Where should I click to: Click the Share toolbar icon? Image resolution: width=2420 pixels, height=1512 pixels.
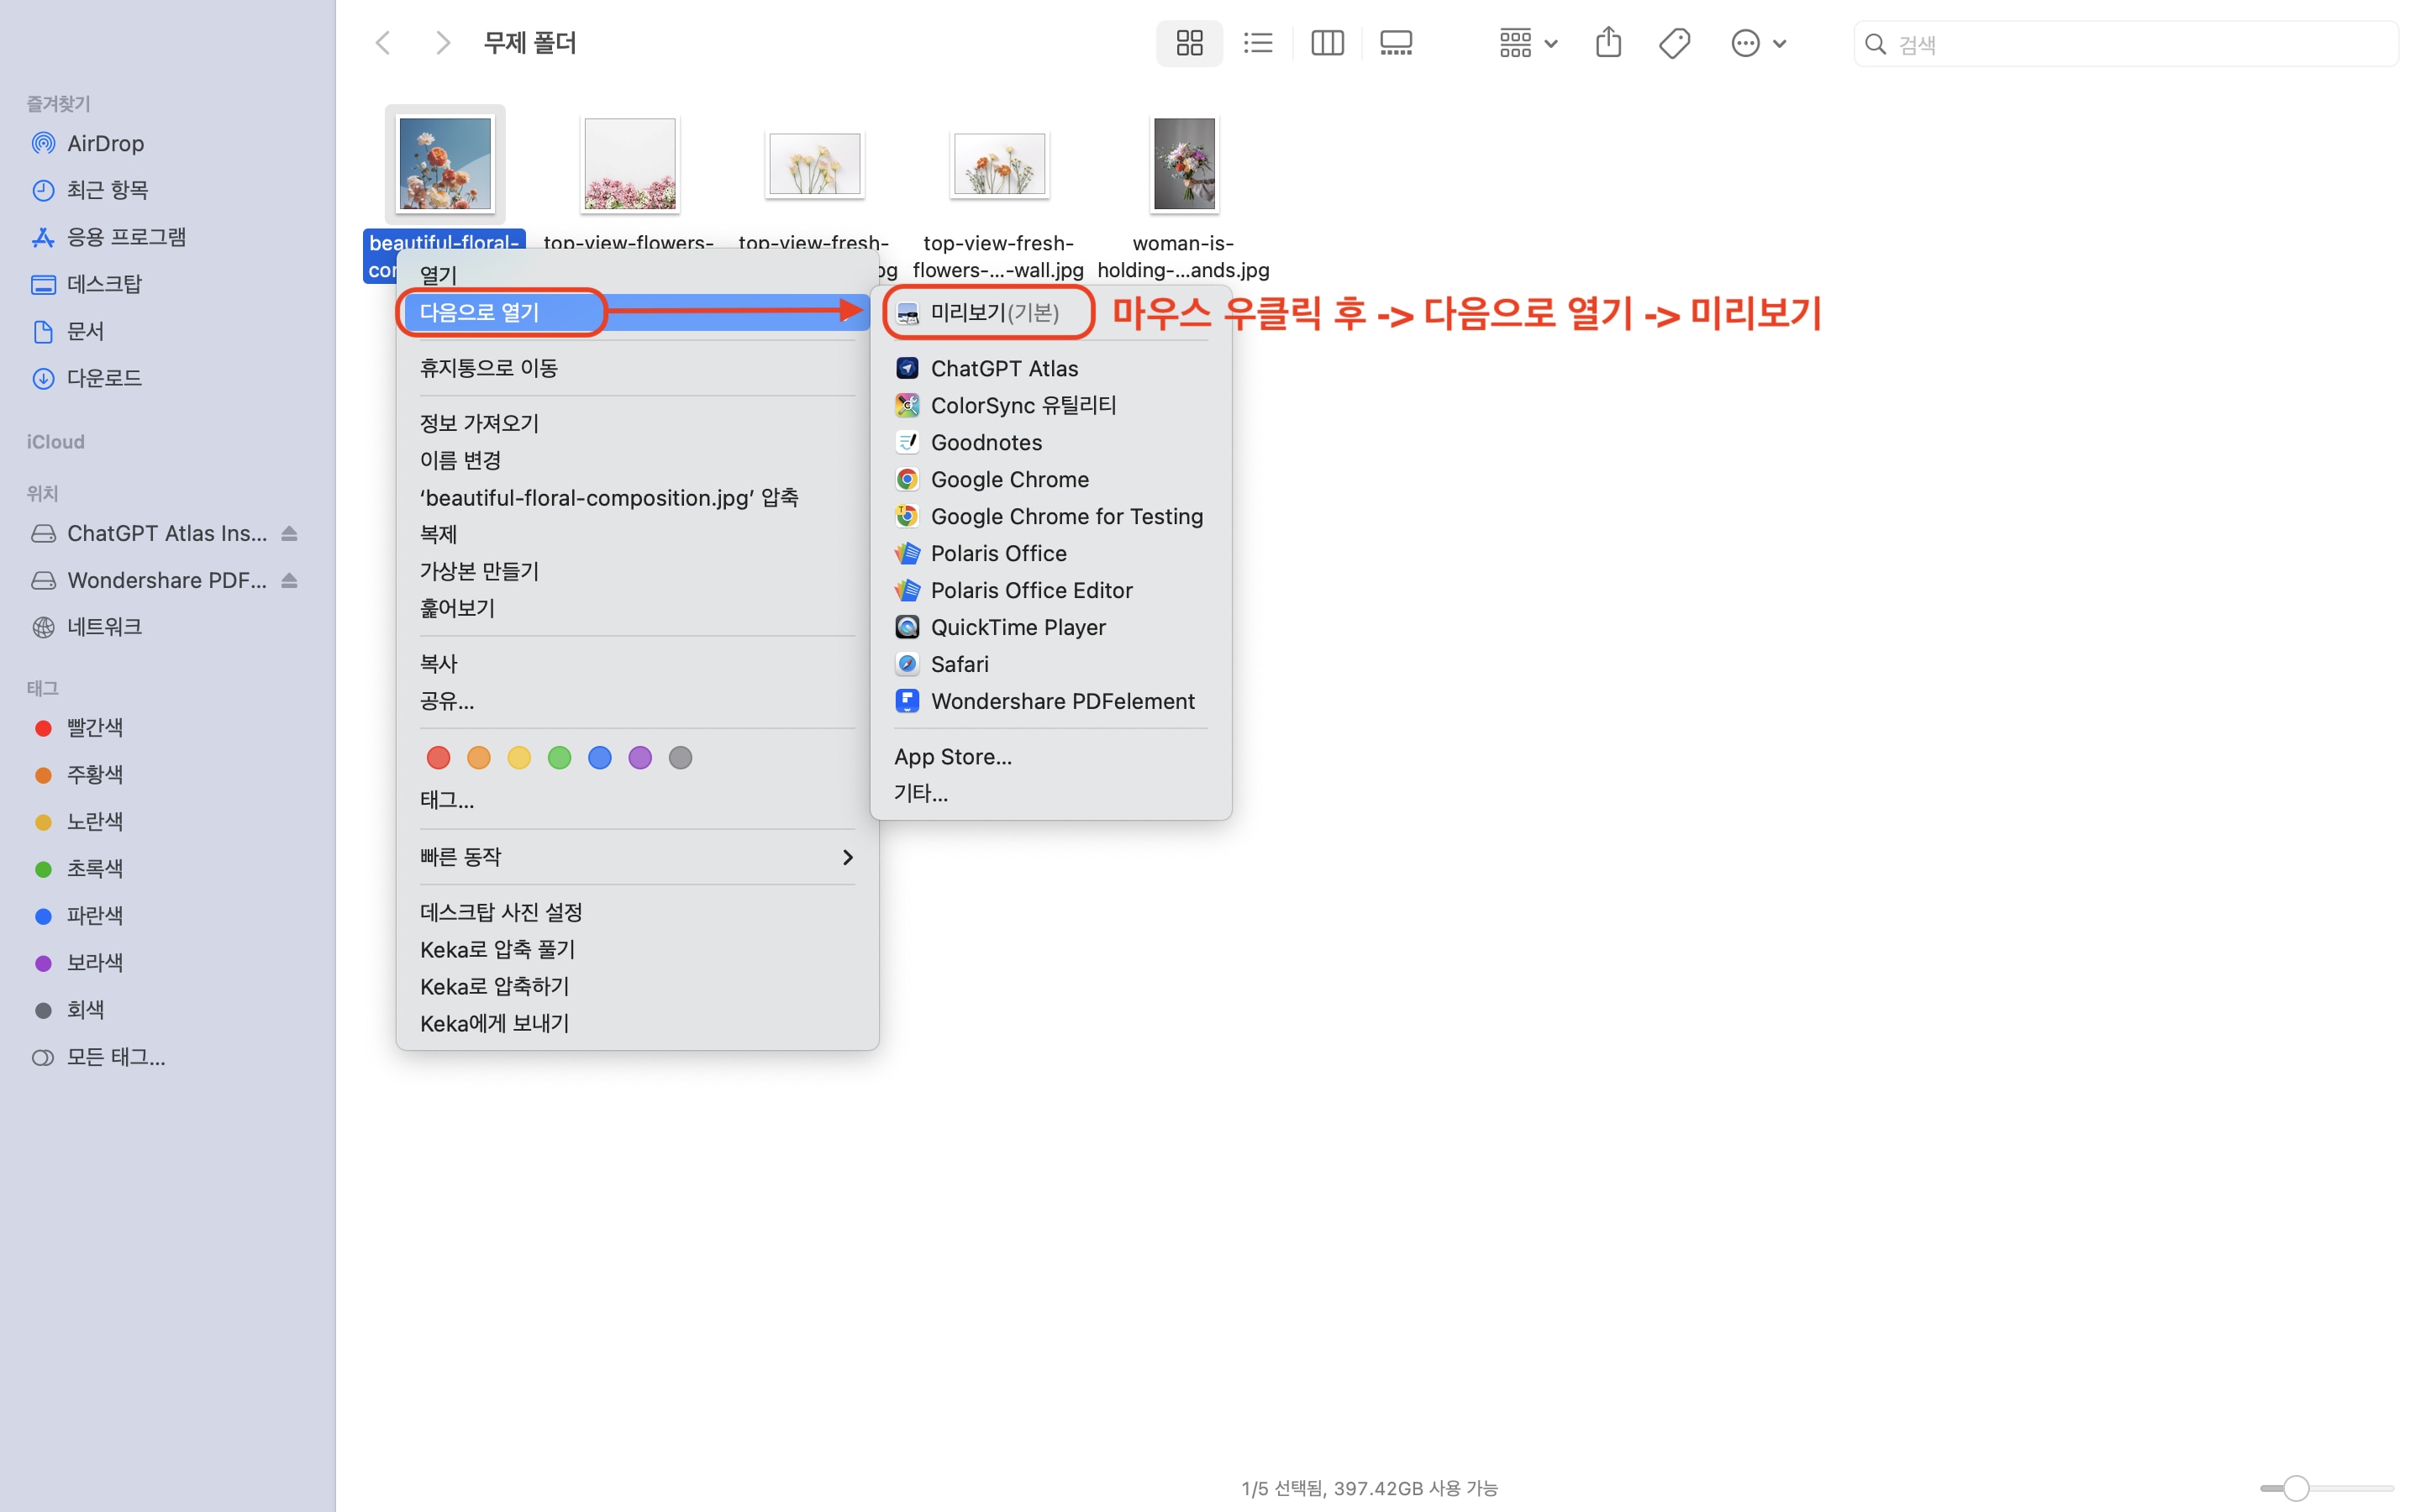point(1608,43)
